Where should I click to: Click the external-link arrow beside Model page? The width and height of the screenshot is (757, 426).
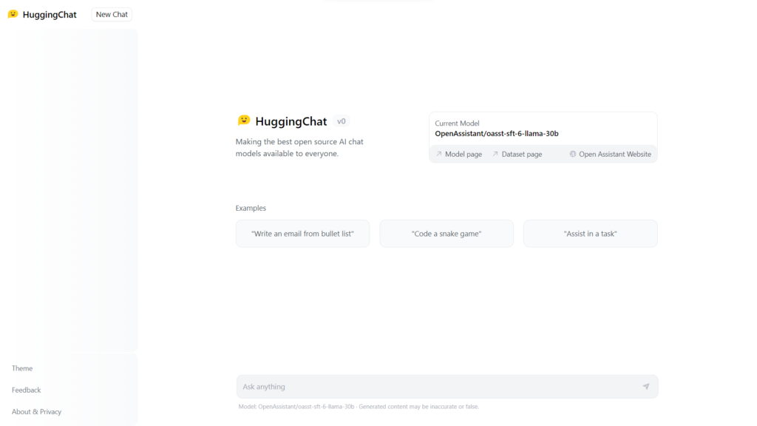(438, 154)
